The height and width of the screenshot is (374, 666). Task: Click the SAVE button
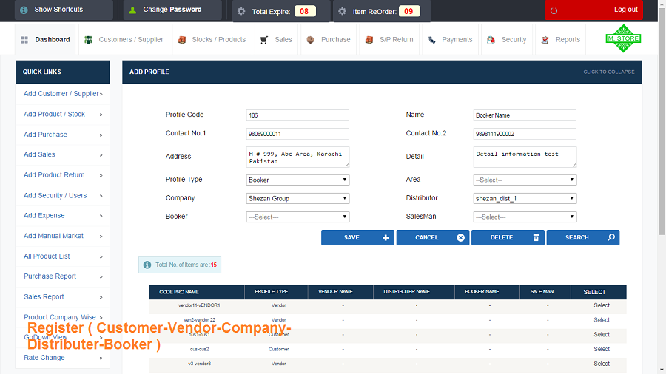click(357, 237)
